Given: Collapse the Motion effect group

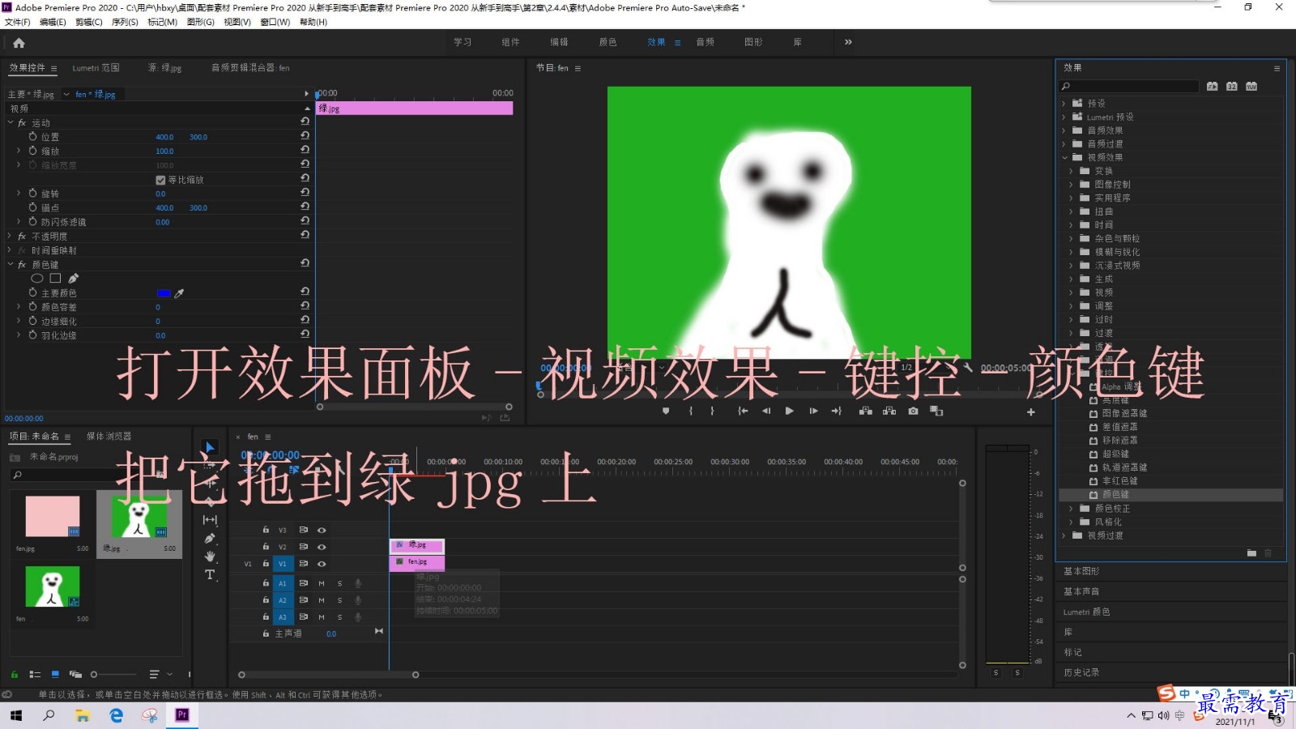Looking at the screenshot, I should point(11,122).
